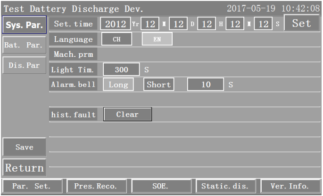This screenshot has width=323, height=196.
Task: Edit the seconds field in Set time
Action: [262, 23]
